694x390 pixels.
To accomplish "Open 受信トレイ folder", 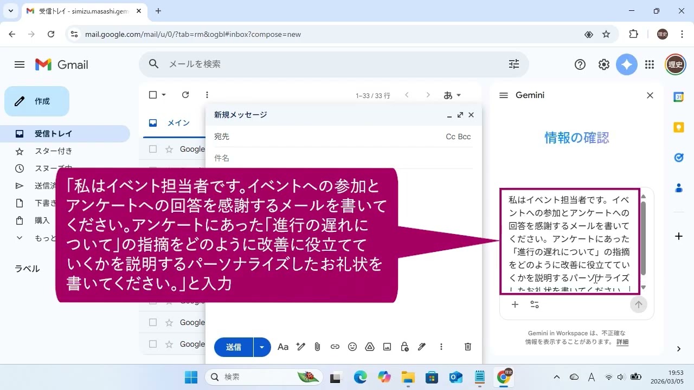I will (65, 134).
